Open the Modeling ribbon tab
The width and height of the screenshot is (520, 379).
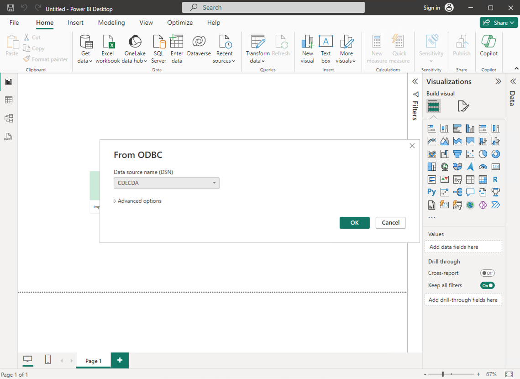pos(111,22)
